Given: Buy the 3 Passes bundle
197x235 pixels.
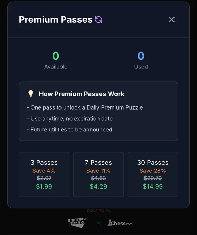Looking at the screenshot, I should [x=44, y=175].
